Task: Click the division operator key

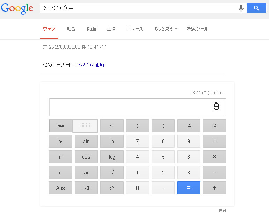Action: click(214, 141)
